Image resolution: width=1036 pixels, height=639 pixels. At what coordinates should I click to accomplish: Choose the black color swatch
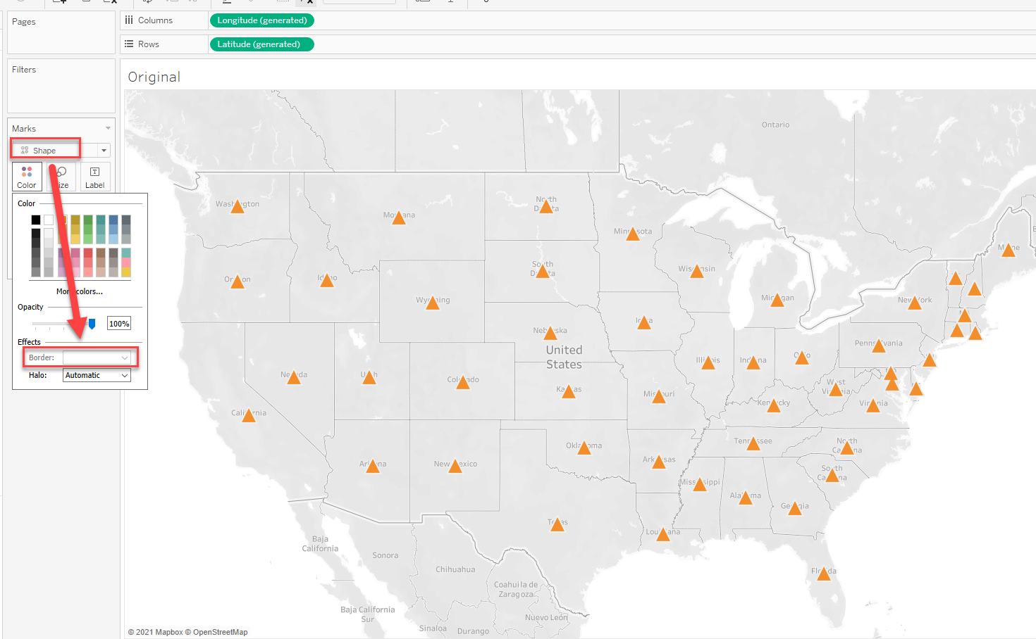[36, 220]
